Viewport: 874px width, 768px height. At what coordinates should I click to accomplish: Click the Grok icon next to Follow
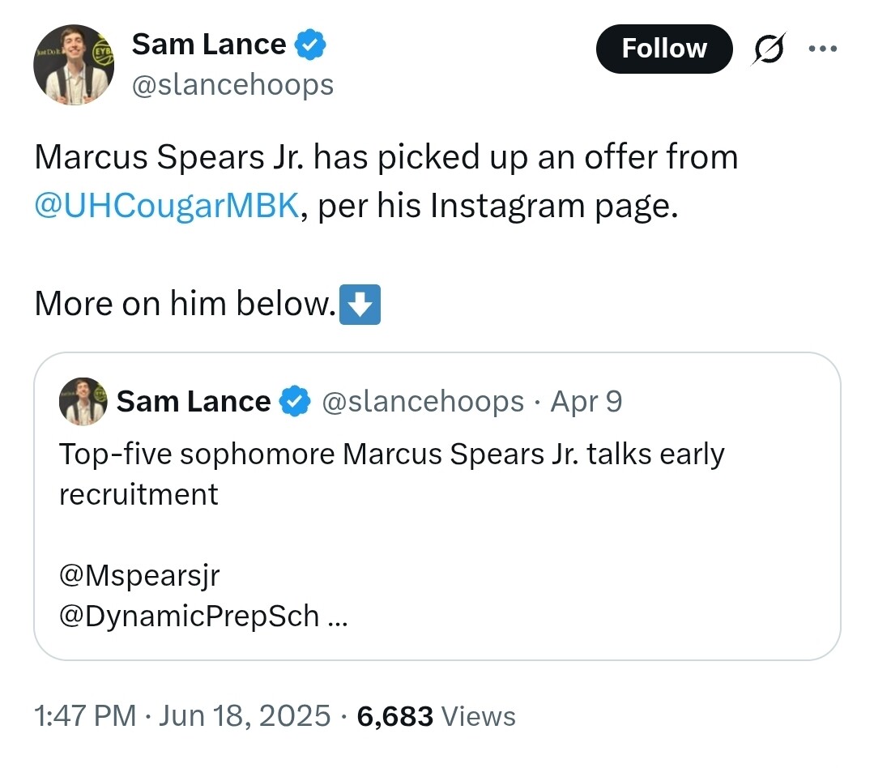767,49
